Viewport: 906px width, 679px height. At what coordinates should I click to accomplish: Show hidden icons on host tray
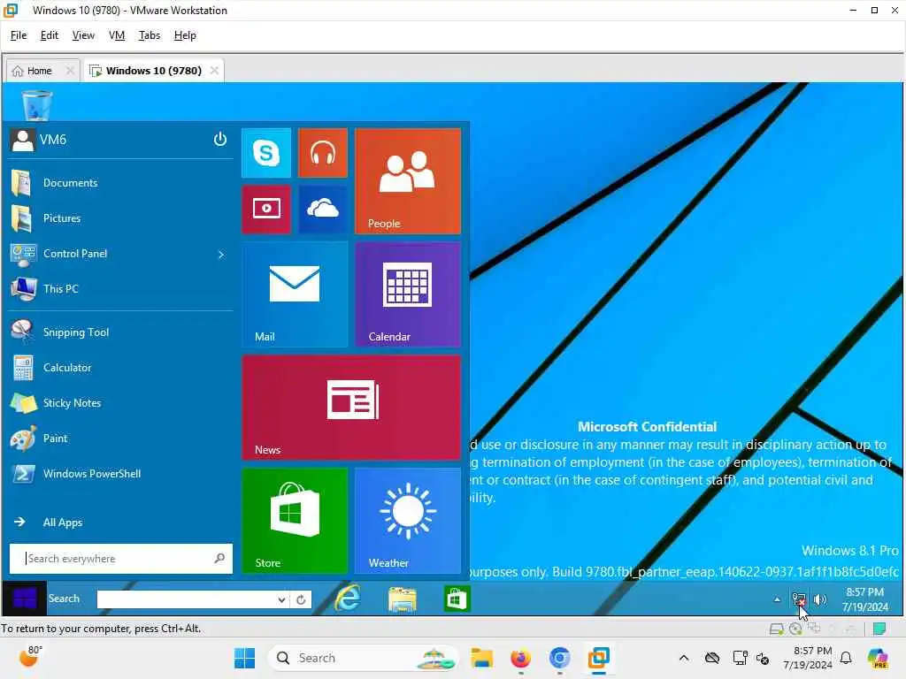tap(684, 658)
